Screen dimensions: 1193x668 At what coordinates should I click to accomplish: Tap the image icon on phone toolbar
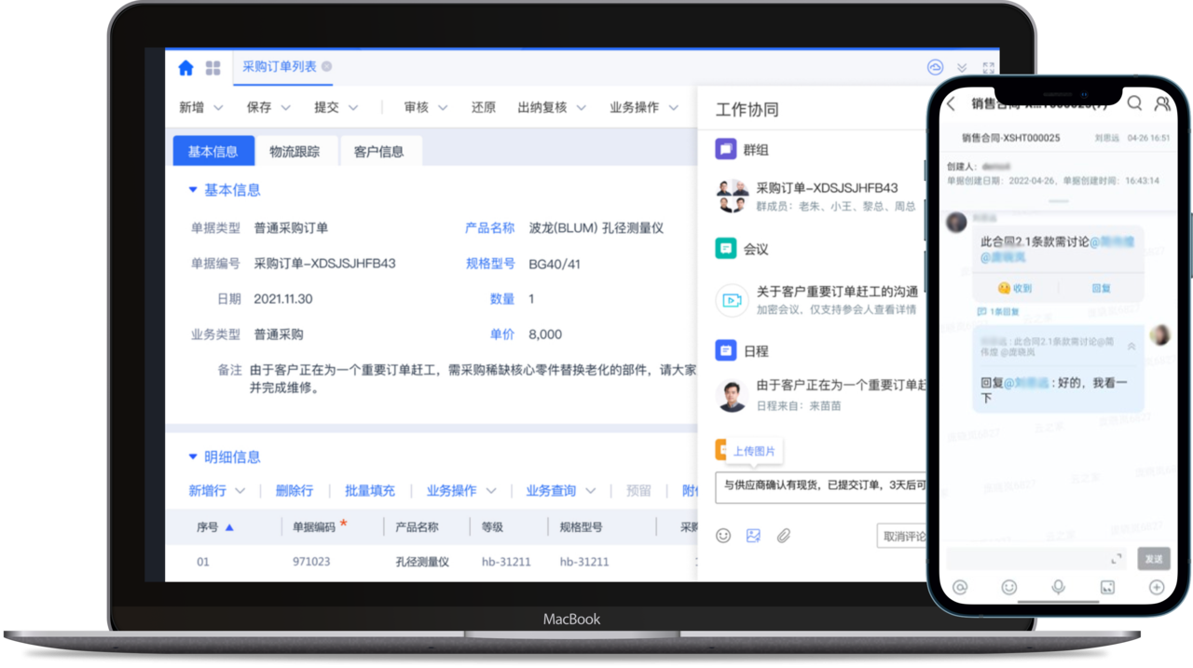[x=1107, y=587]
